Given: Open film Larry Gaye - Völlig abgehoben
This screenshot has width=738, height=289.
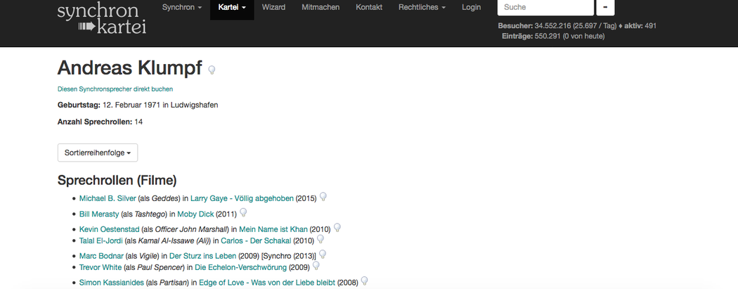Looking at the screenshot, I should (x=242, y=198).
